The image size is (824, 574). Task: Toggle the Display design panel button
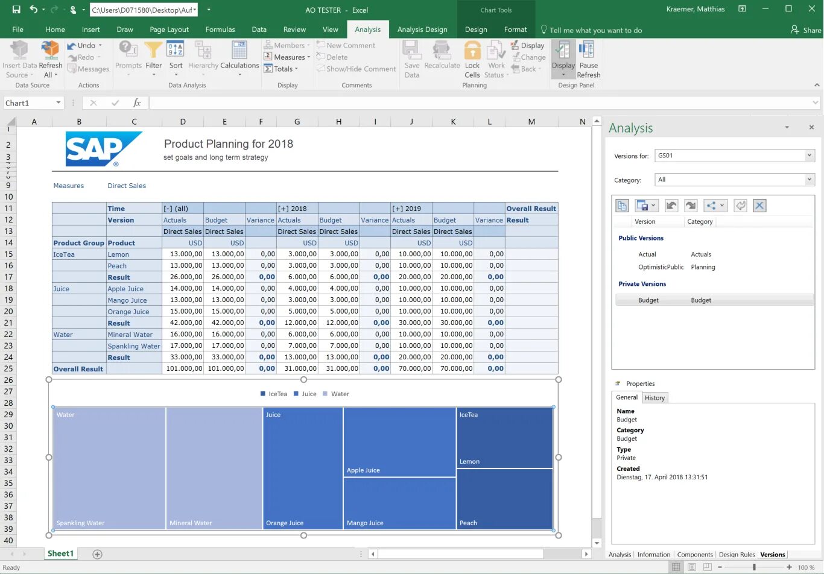(563, 59)
